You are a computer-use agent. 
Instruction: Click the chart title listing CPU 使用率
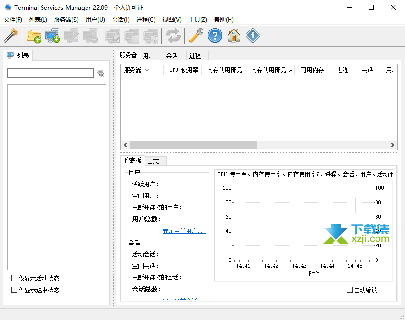tap(305, 174)
